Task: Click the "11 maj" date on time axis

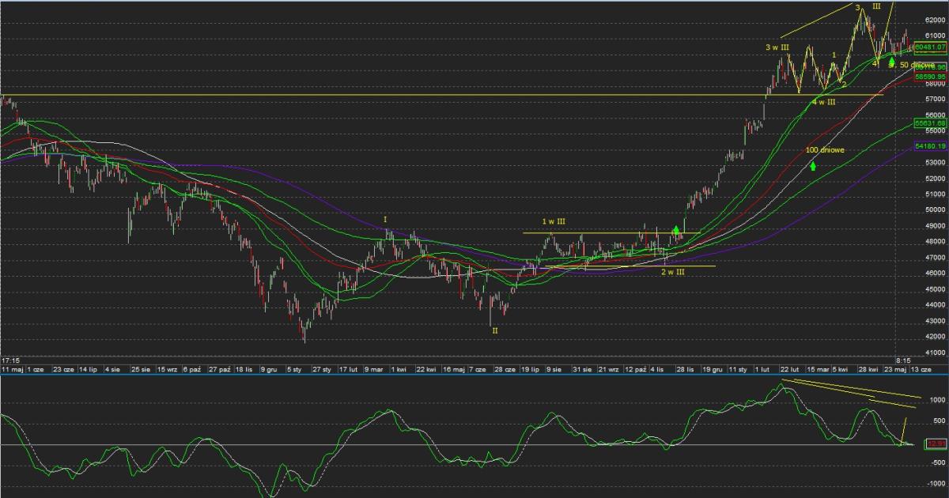Action: 12,369
